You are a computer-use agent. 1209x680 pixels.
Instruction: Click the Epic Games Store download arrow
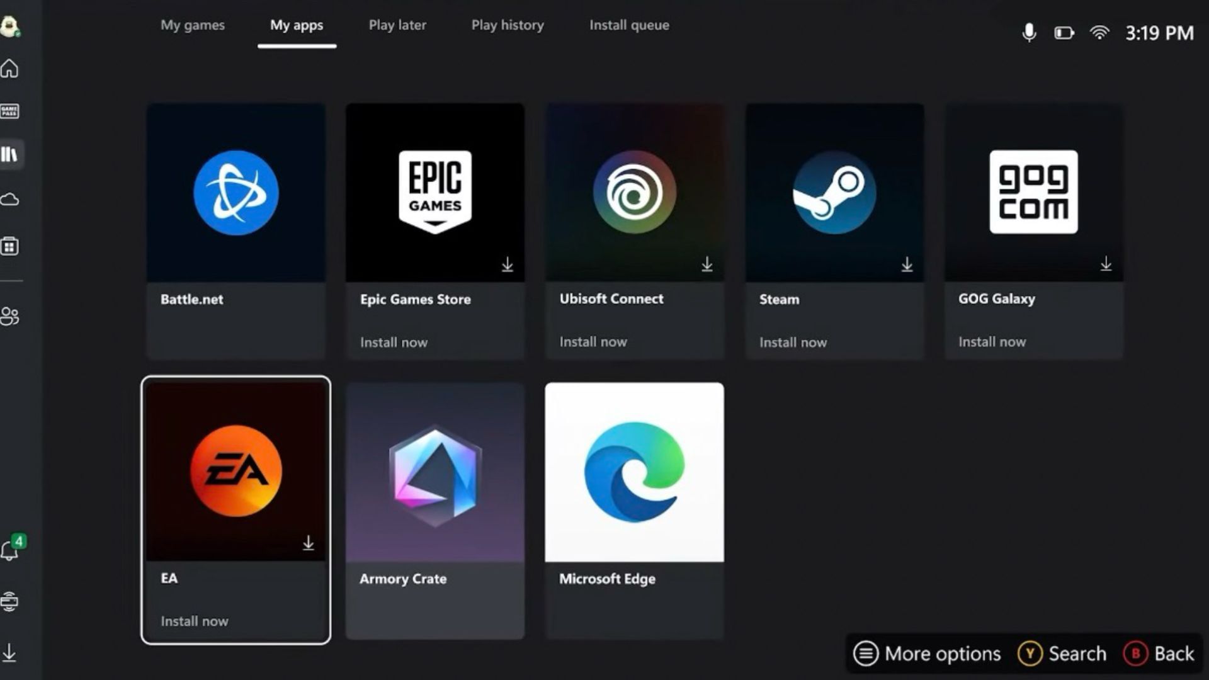(x=508, y=264)
